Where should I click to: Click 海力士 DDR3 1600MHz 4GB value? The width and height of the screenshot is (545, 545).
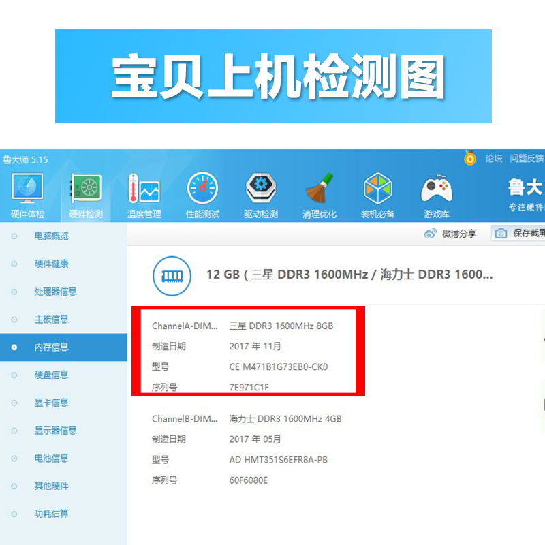click(285, 419)
